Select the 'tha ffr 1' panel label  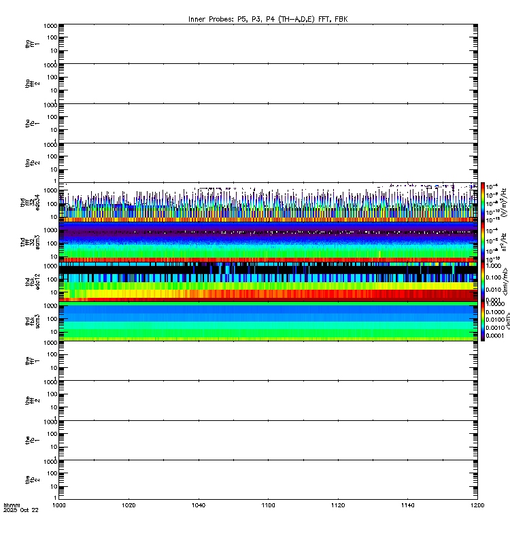(32, 44)
